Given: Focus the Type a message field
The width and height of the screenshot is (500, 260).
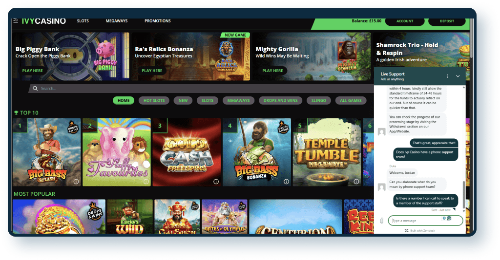Looking at the screenshot, I should point(415,221).
